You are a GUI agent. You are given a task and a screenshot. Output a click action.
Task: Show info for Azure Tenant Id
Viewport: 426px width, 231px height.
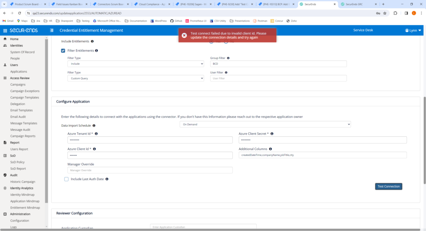(96, 133)
